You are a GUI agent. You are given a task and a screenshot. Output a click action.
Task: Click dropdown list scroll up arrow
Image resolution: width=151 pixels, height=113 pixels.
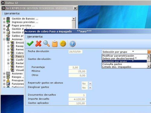149,56
